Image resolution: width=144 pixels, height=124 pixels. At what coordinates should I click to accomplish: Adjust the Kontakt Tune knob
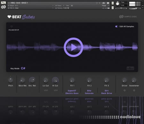point(117,4)
